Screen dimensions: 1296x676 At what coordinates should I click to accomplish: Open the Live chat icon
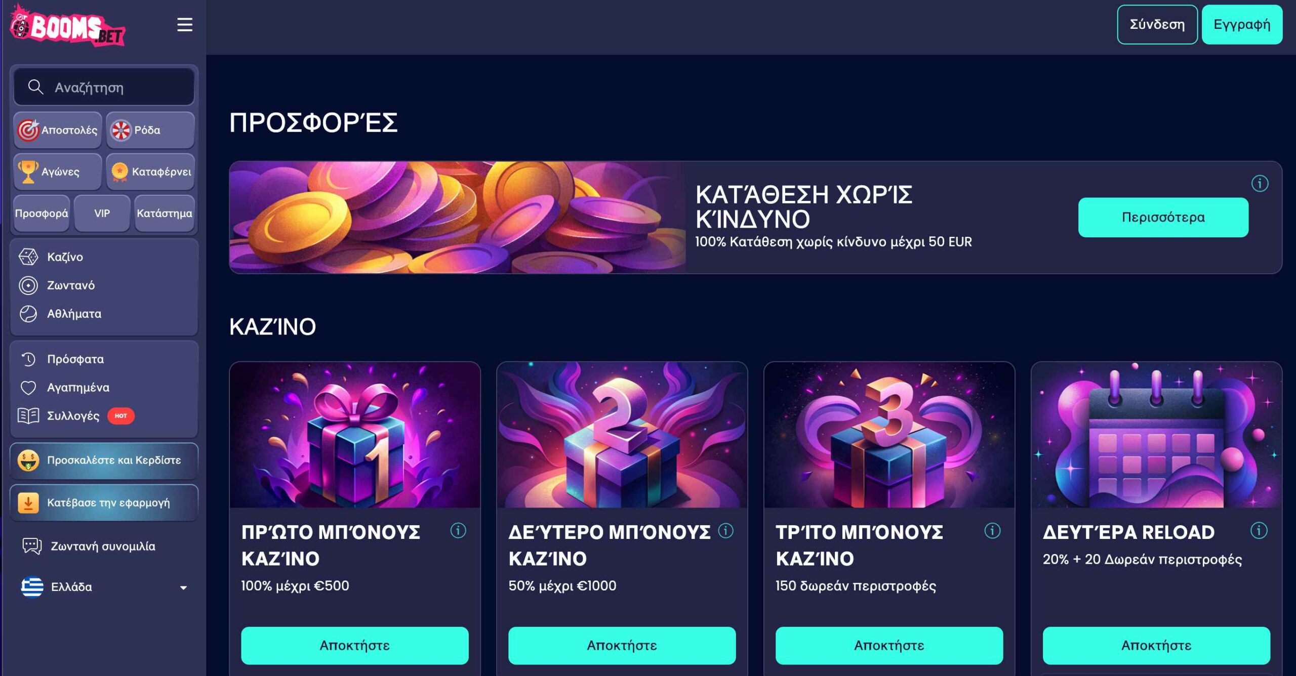31,546
